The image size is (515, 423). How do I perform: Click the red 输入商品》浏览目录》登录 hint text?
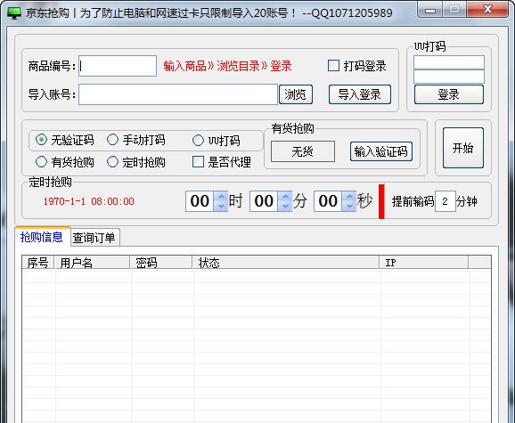tap(227, 66)
